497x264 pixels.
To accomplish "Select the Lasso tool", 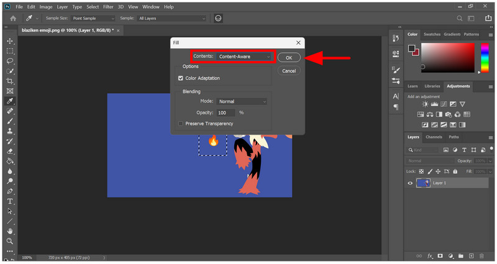I will pos(10,61).
